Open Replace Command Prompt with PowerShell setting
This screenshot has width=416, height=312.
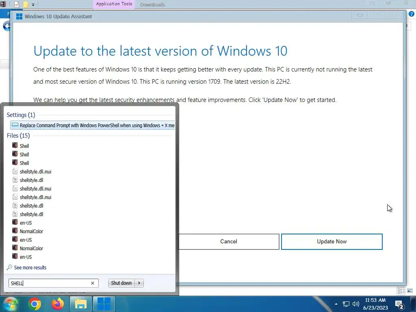click(x=92, y=125)
